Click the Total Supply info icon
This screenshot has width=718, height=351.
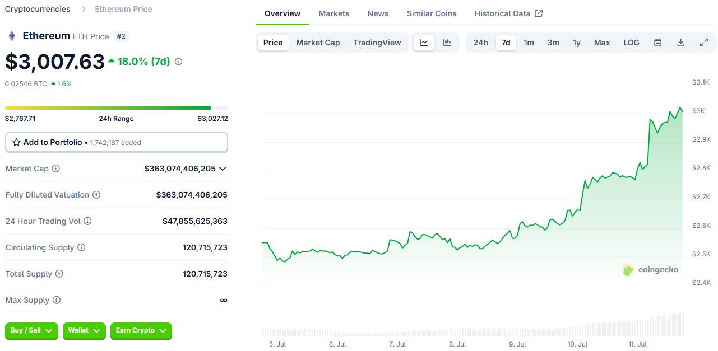[59, 274]
